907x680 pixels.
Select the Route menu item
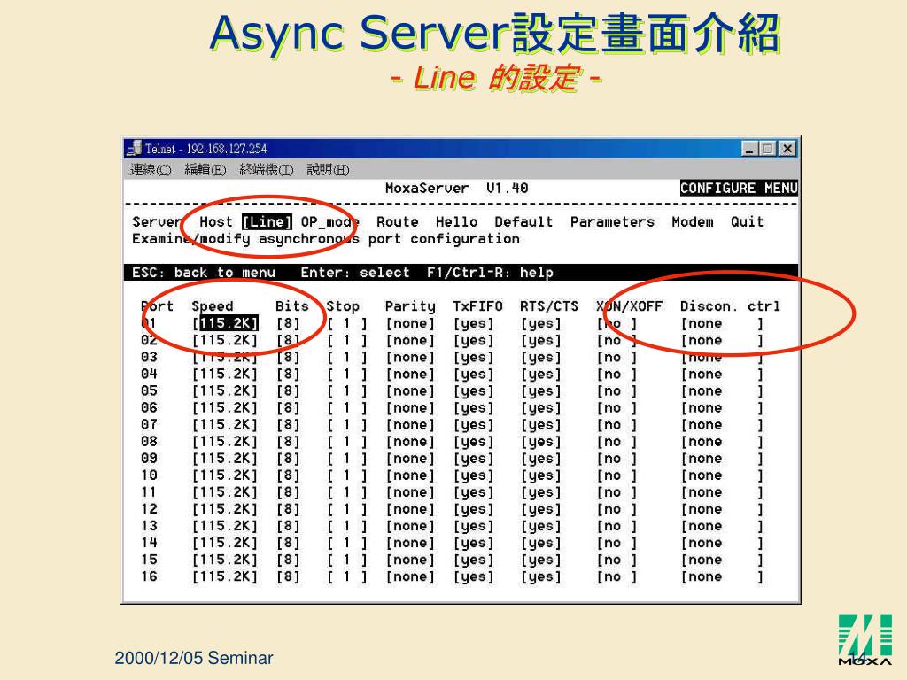(x=398, y=222)
